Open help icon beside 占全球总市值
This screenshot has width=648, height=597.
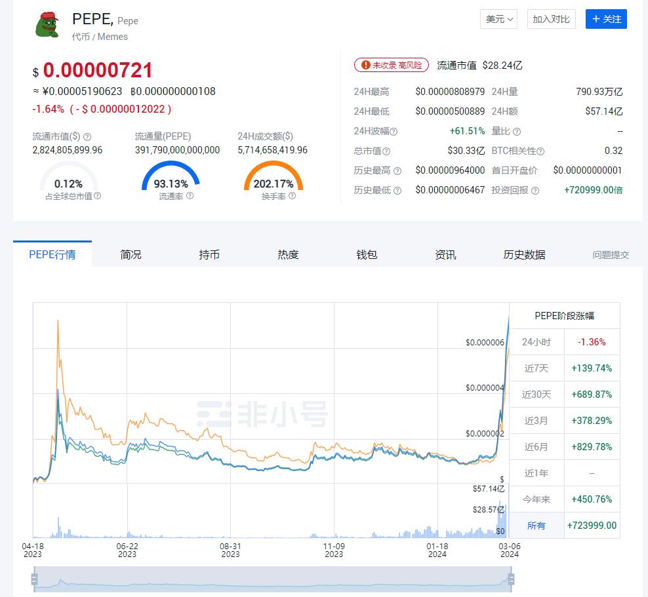[98, 196]
